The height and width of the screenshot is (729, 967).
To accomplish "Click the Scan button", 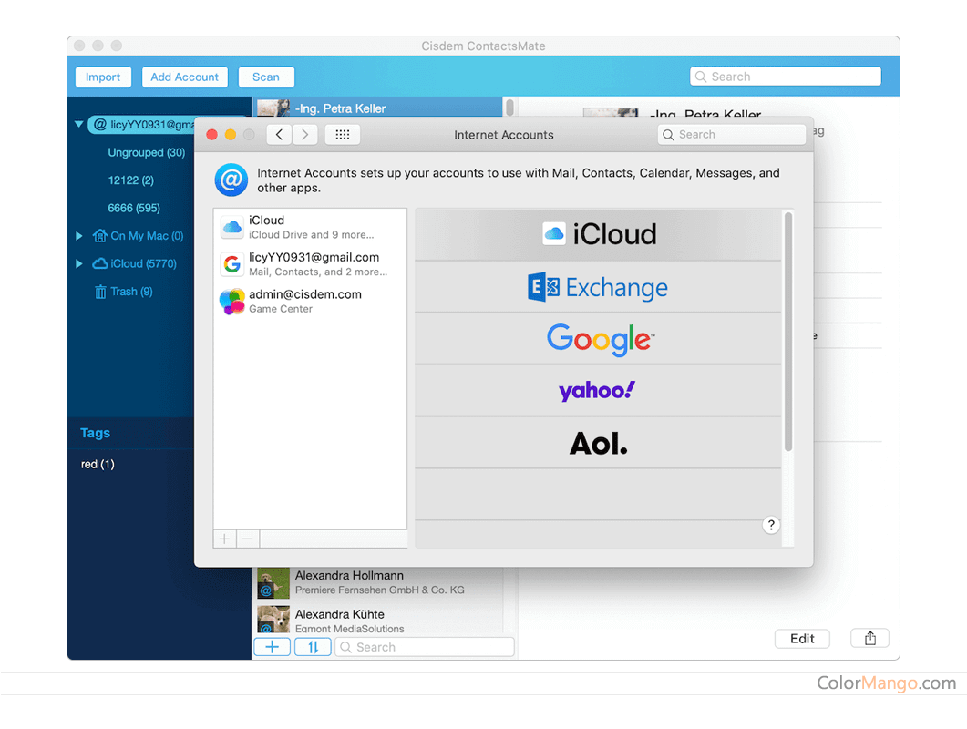I will point(266,77).
